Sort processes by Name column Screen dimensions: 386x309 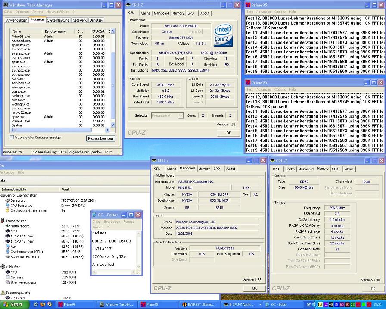26,31
